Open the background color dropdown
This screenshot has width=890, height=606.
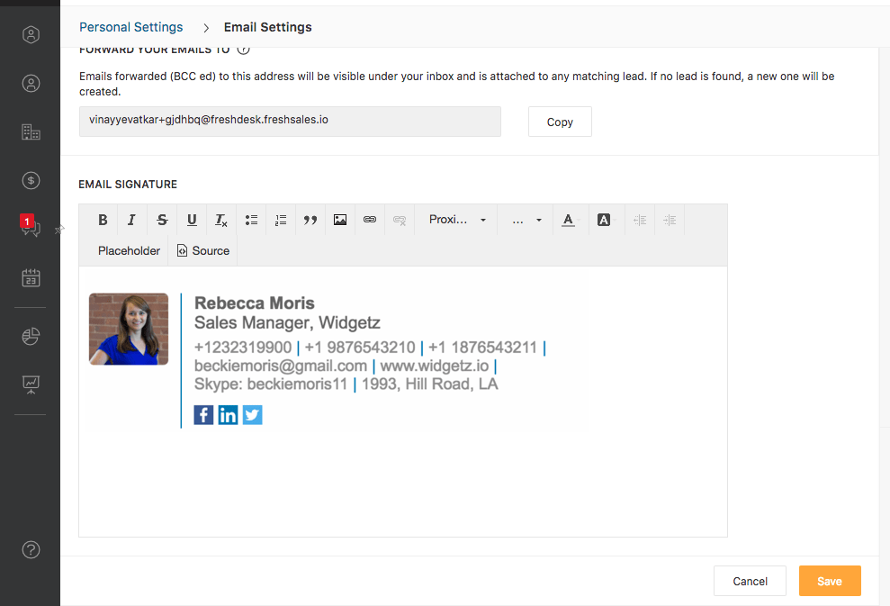coord(607,220)
